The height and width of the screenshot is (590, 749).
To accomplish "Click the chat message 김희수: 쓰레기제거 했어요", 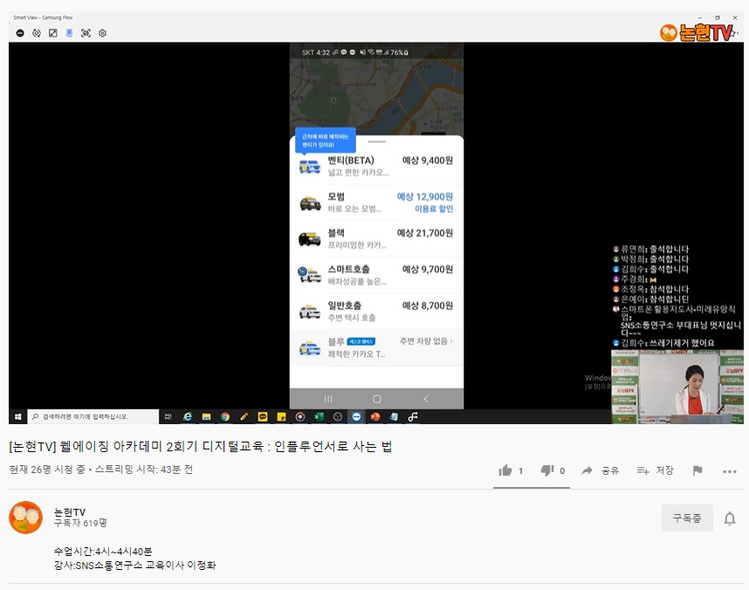I will click(x=663, y=343).
